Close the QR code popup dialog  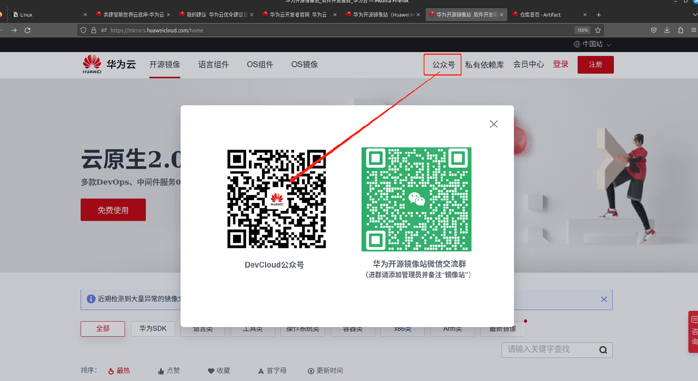click(x=494, y=124)
